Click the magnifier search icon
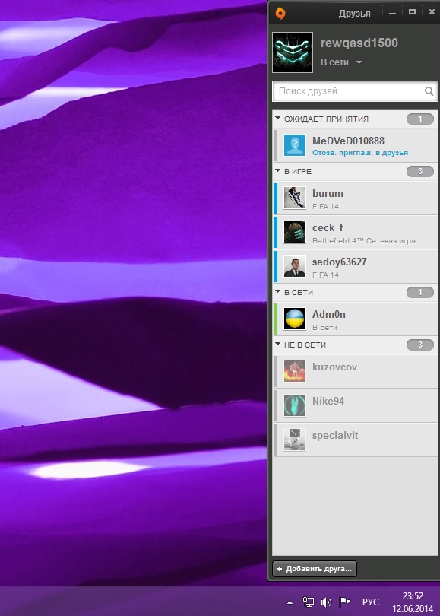The width and height of the screenshot is (440, 616). click(x=429, y=91)
